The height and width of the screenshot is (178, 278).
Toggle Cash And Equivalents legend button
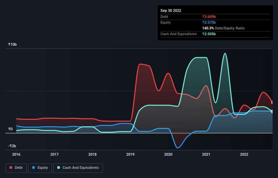78,168
